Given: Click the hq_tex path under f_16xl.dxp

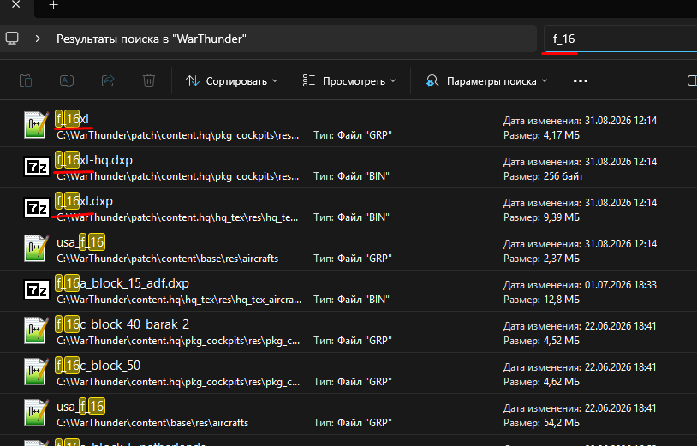Looking at the screenshot, I should tap(177, 217).
